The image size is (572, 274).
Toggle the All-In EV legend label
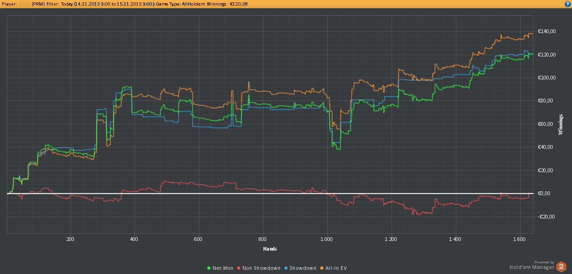click(336, 268)
